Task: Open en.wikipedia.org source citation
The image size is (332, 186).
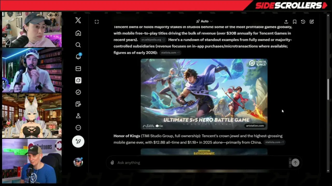Action: point(153,40)
